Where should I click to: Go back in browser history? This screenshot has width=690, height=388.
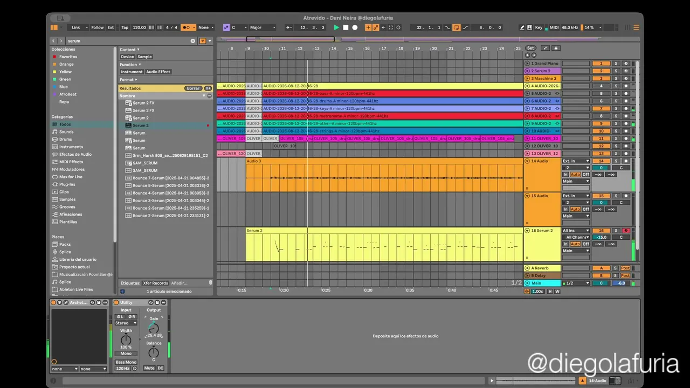click(x=53, y=41)
